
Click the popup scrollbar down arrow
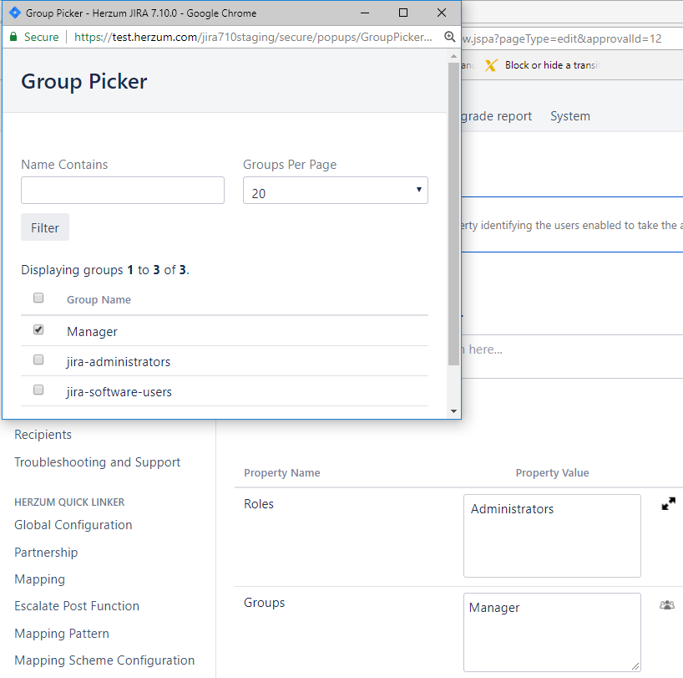coord(454,411)
